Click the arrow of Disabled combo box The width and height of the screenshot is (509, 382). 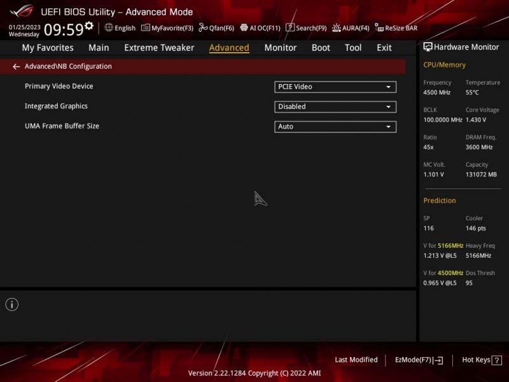tap(388, 107)
